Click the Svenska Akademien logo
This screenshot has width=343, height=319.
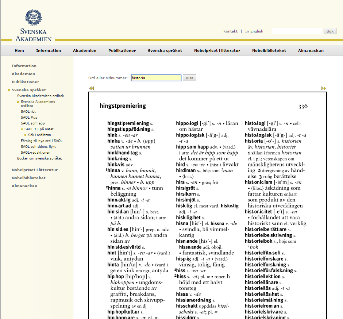pos(34,26)
